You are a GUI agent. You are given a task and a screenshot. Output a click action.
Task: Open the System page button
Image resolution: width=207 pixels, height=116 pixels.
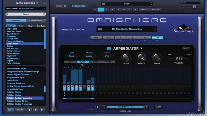156,10
